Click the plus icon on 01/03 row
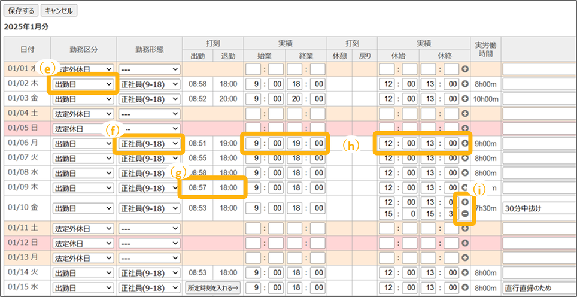 pyautogui.click(x=464, y=99)
